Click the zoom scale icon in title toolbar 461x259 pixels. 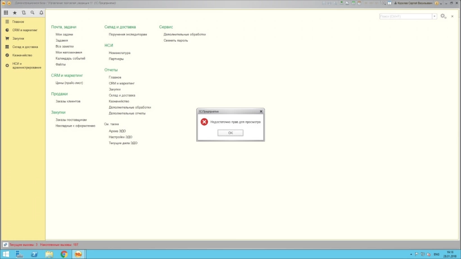point(384,3)
